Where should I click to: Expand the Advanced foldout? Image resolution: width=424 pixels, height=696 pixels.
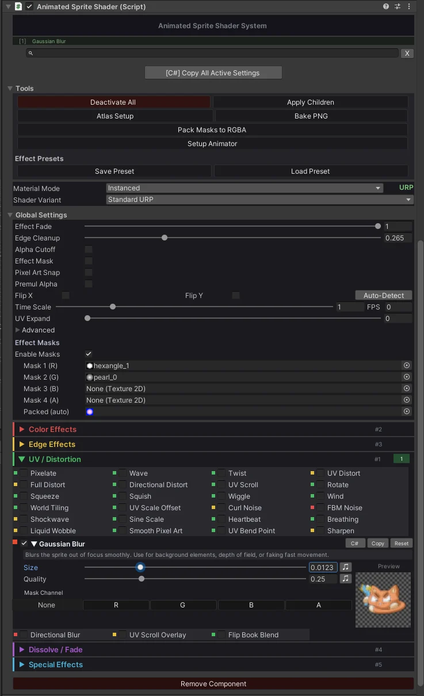click(18, 330)
